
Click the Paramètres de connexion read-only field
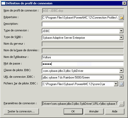click(x=80, y=104)
